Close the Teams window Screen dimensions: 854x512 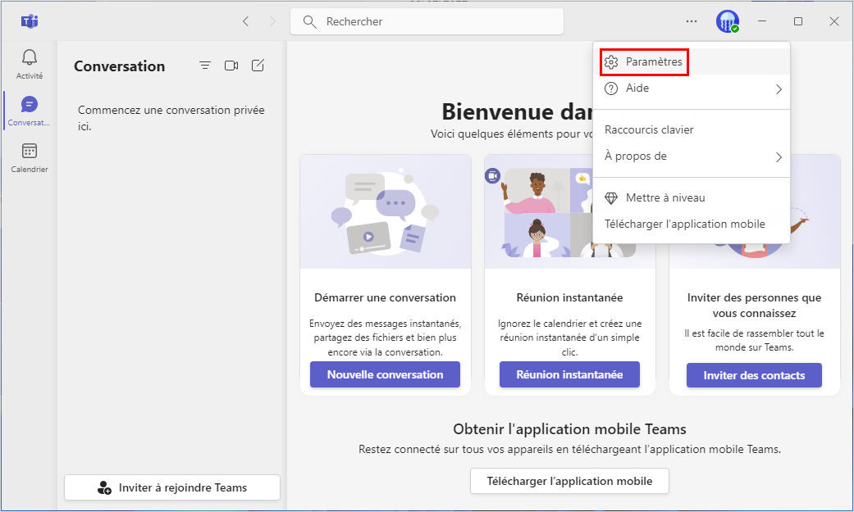[833, 21]
